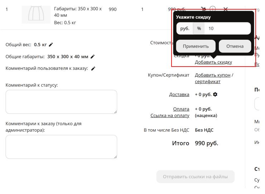Click the Отправить ссылки на файлы button
This screenshot has width=265, height=194.
pyautogui.click(x=196, y=176)
